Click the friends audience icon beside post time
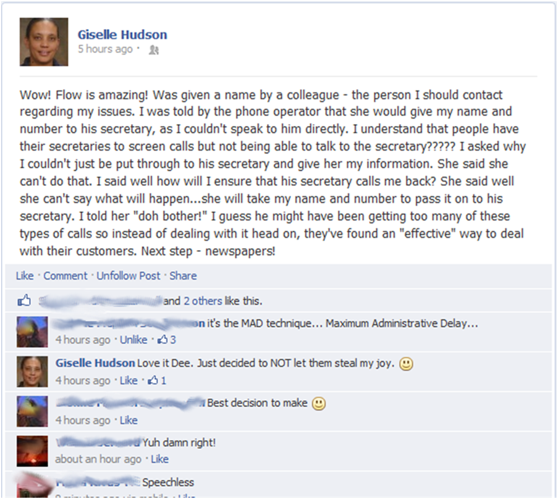Image resolution: width=558 pixels, height=499 pixels. (x=154, y=50)
